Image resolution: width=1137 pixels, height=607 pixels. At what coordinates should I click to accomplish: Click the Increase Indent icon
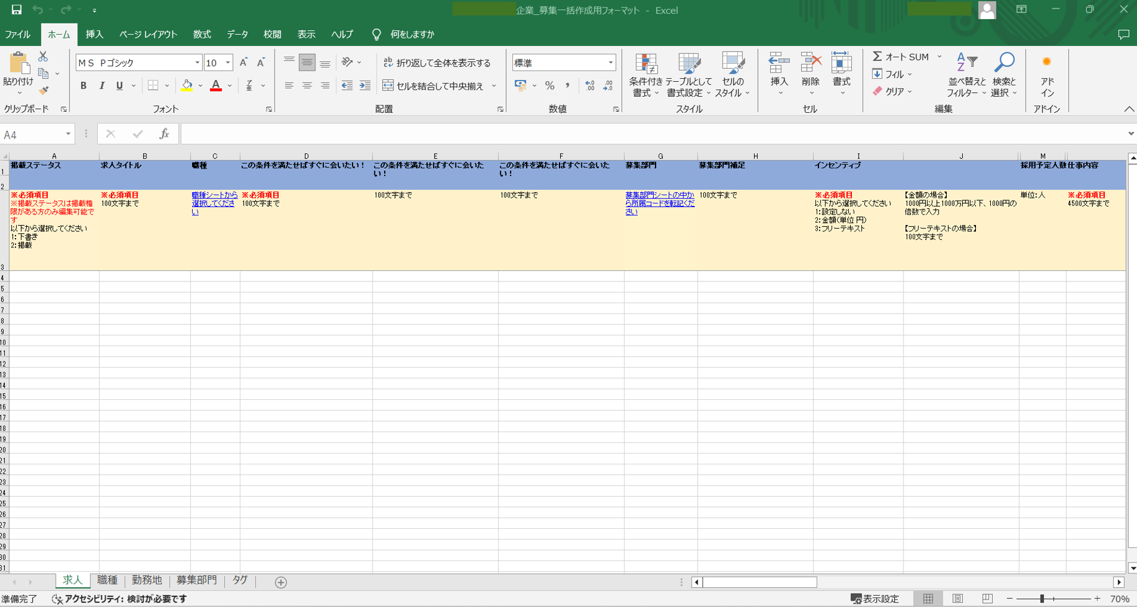coord(365,86)
